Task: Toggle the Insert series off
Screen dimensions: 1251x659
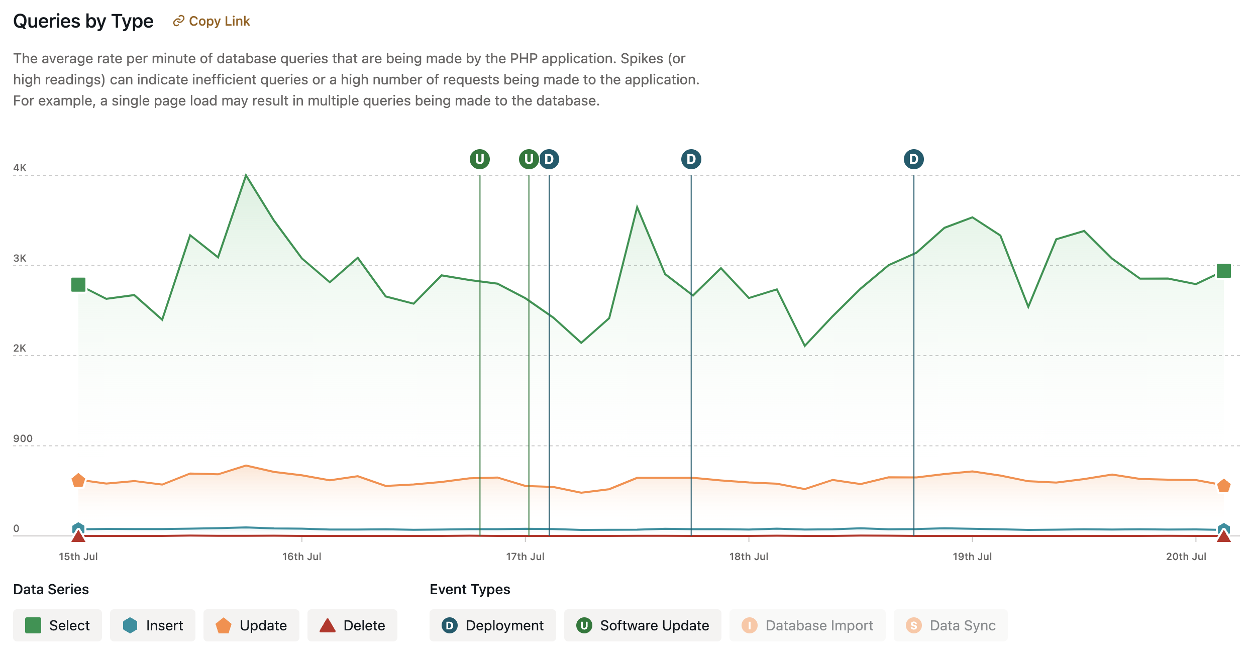Action: point(152,625)
